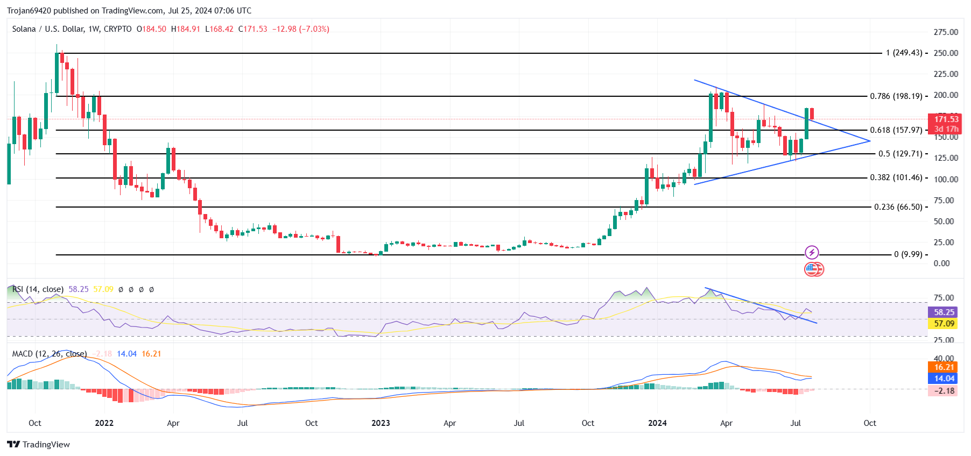Click the orange 16.21 value in MACD legend
Viewport: 971px width, 456px height.
coord(151,354)
